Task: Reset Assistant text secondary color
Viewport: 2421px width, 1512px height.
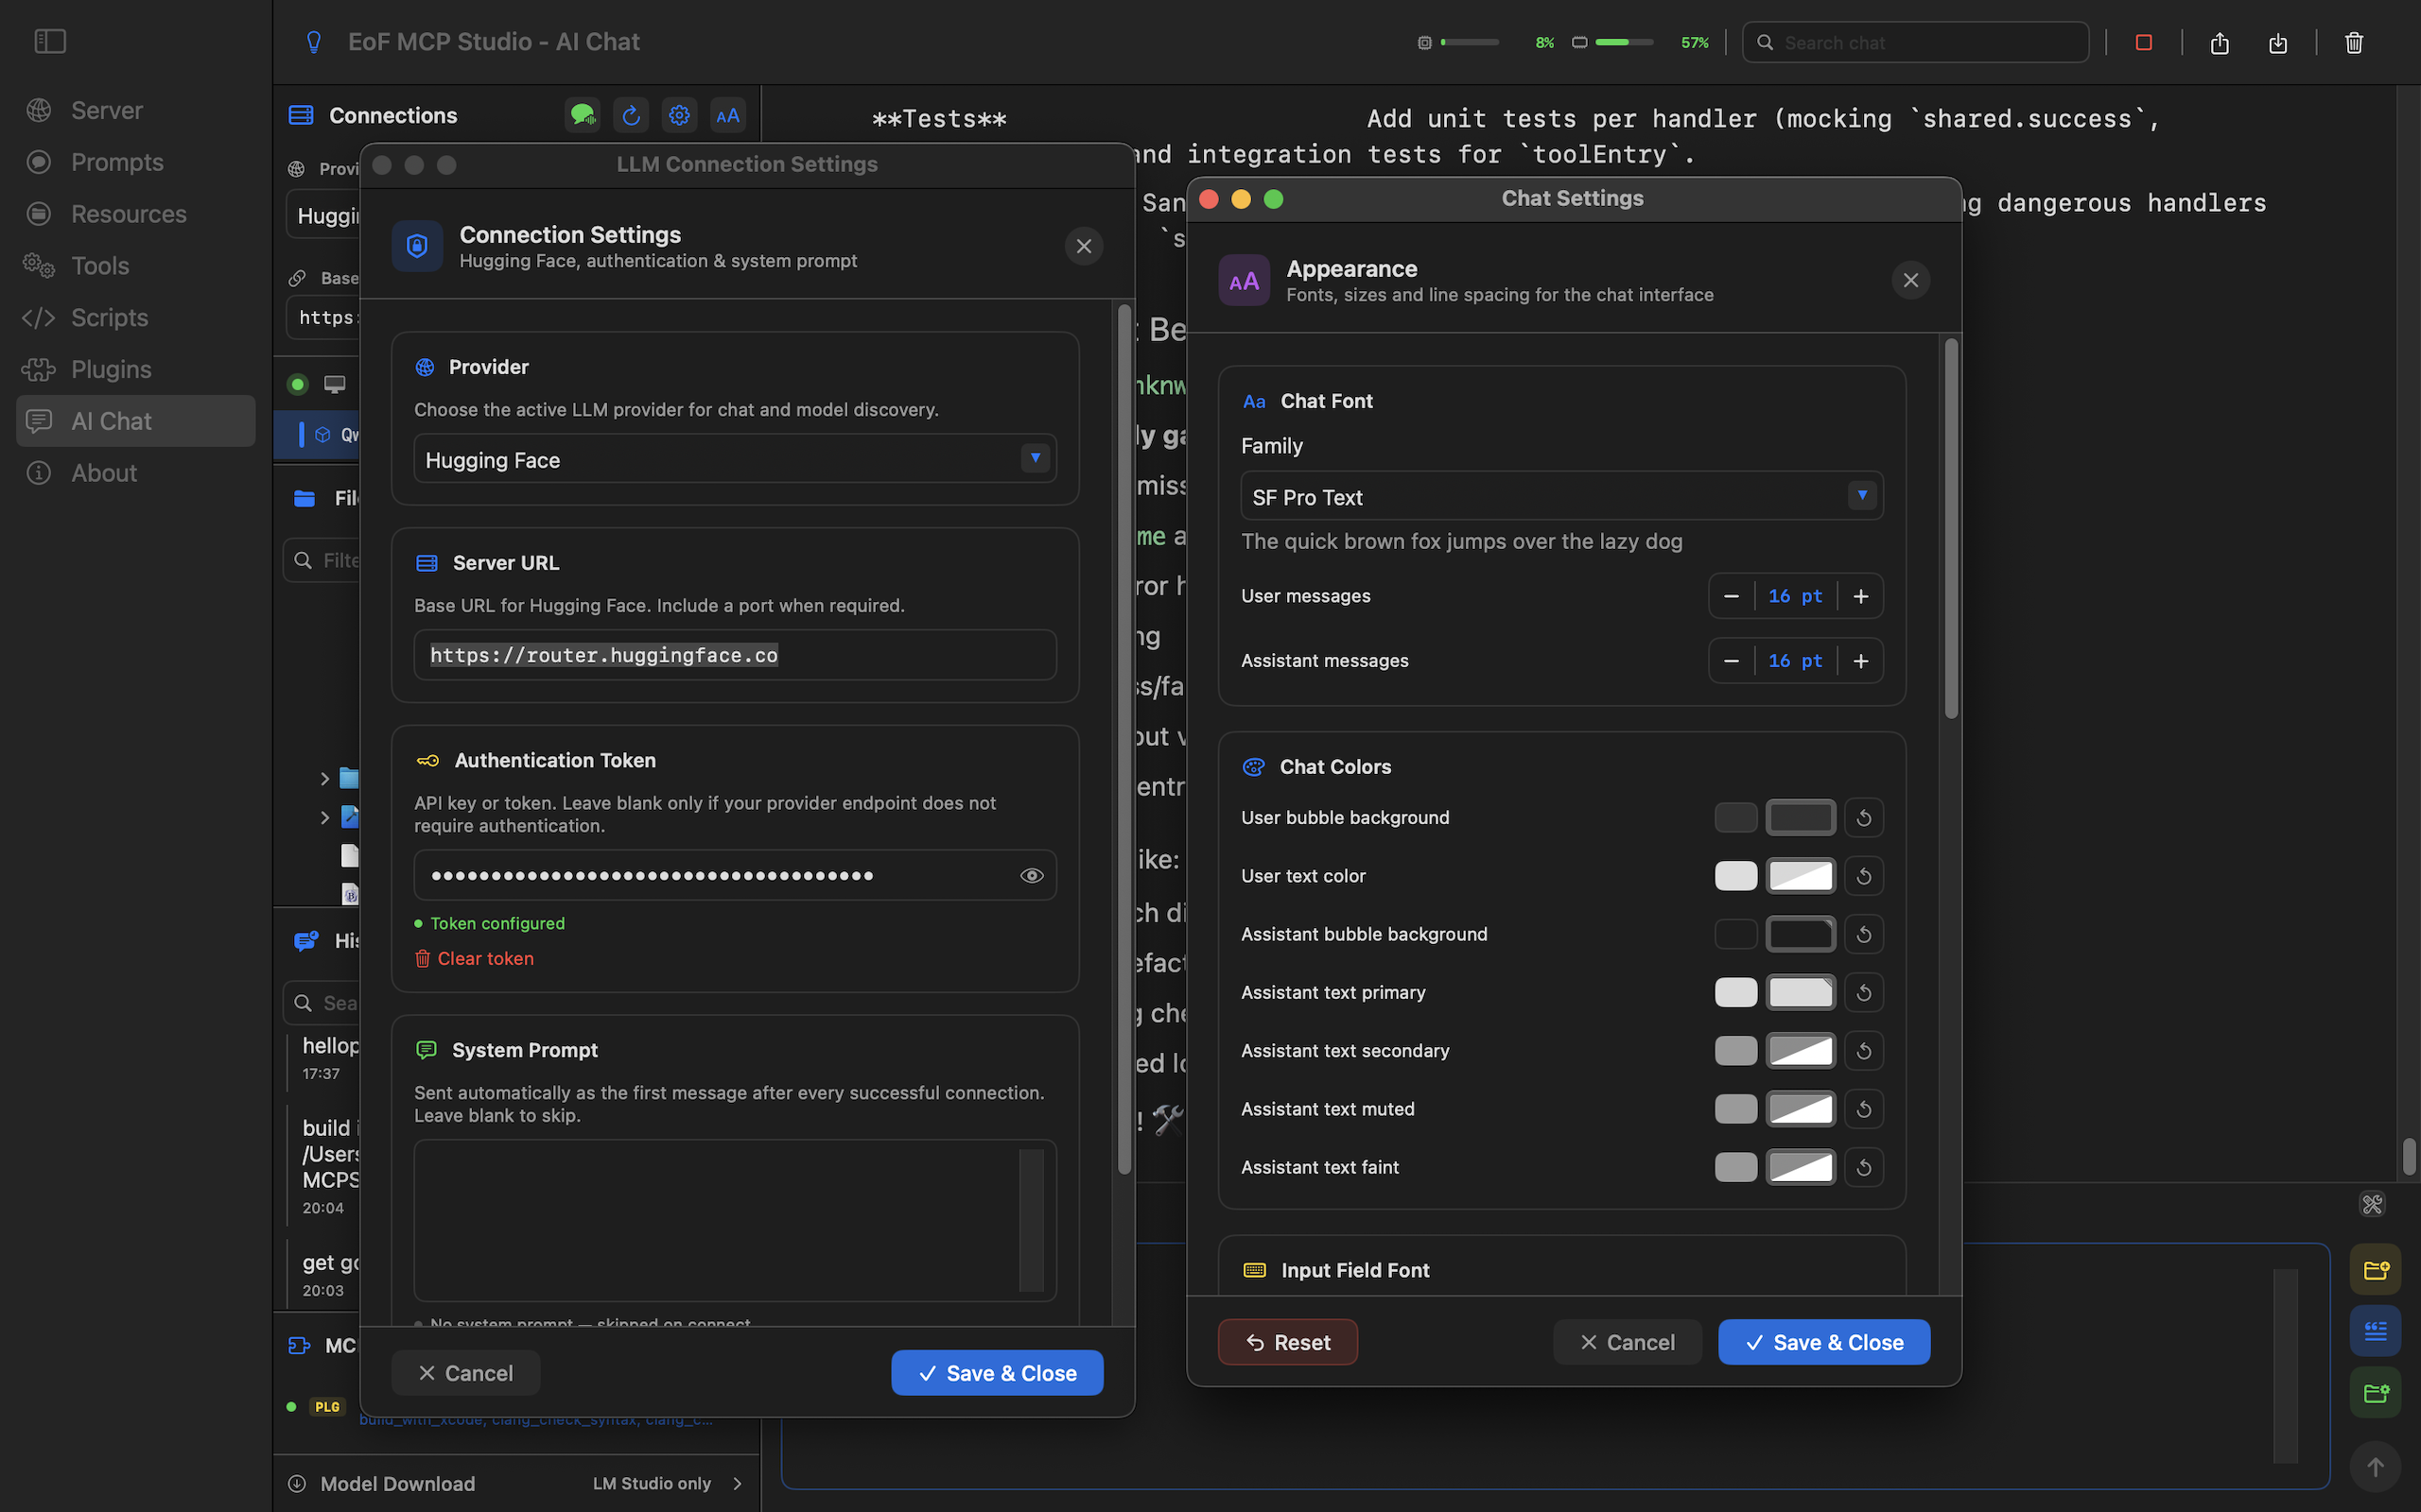Action: point(1864,1051)
